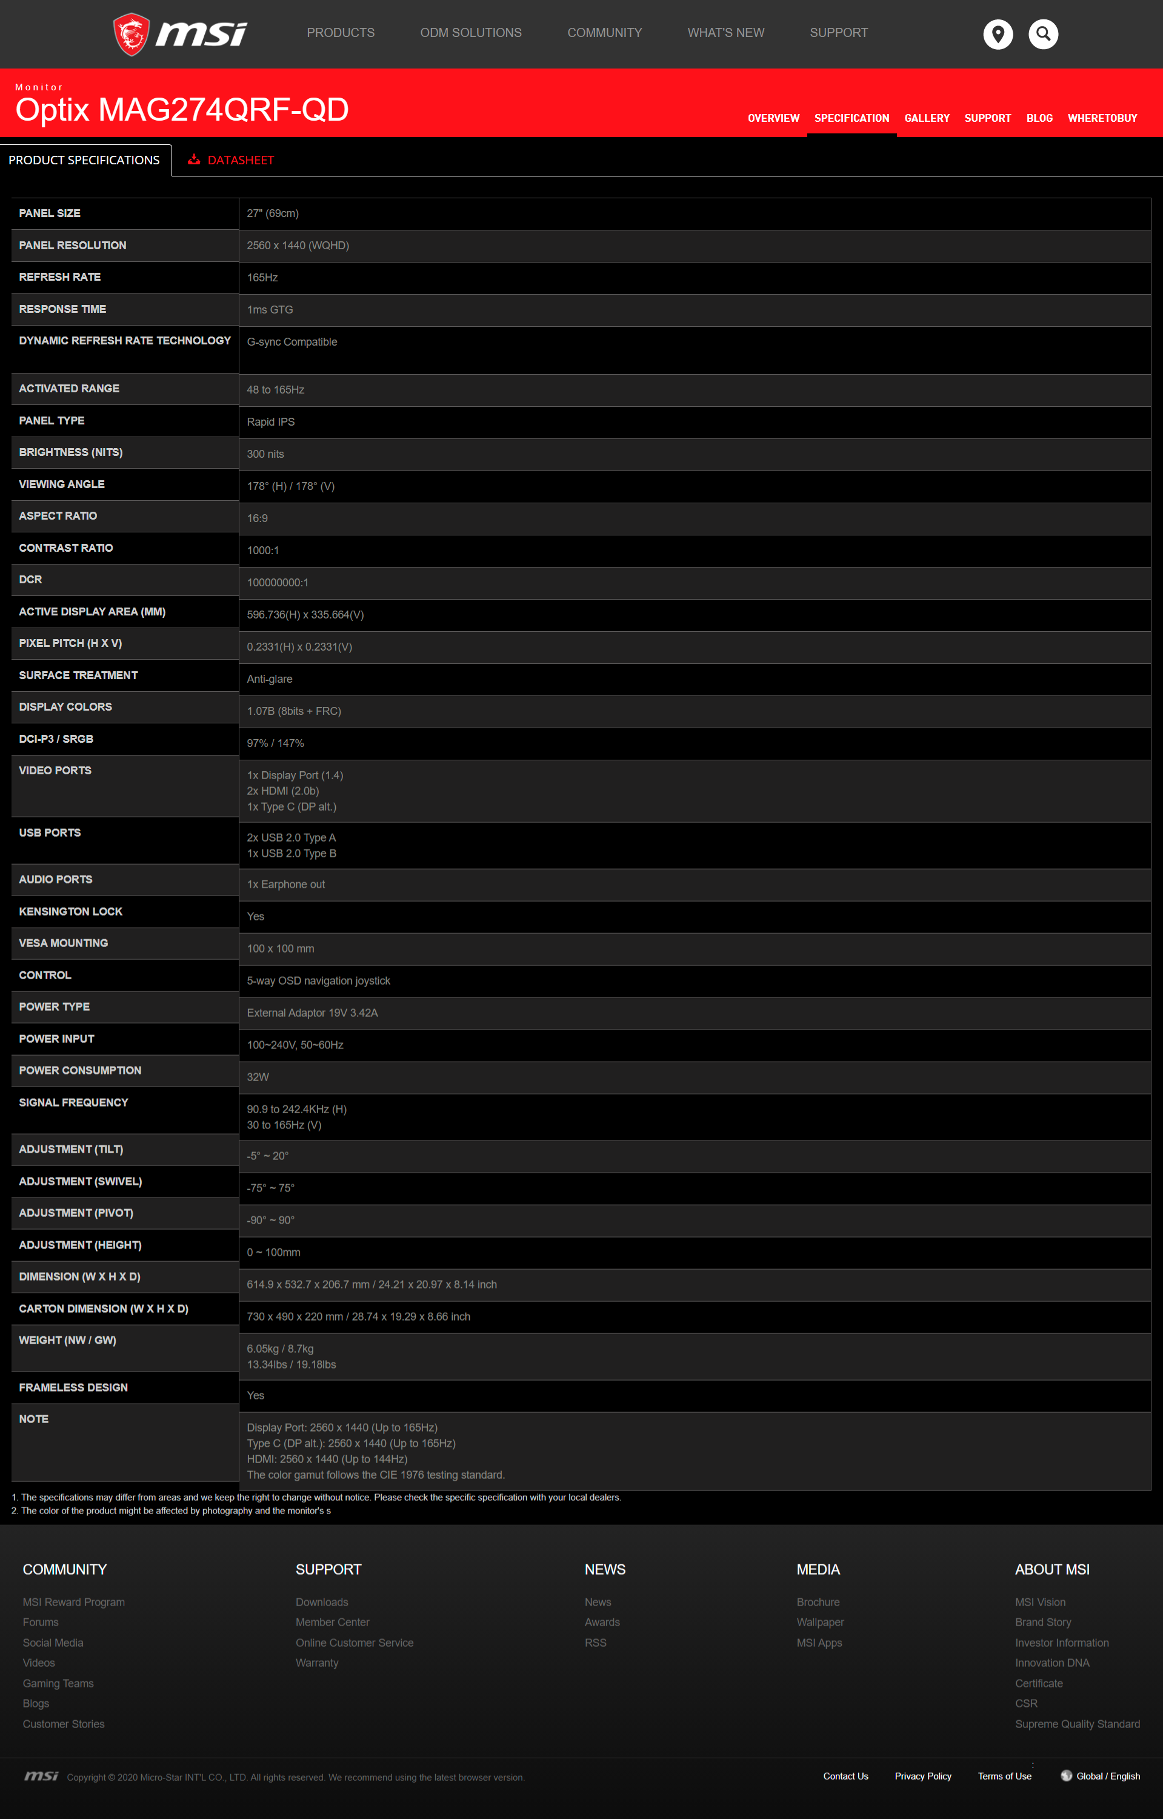Image resolution: width=1163 pixels, height=1819 pixels.
Task: Click 'External Adaptor 19V 3.42A' value
Action: 312,1012
